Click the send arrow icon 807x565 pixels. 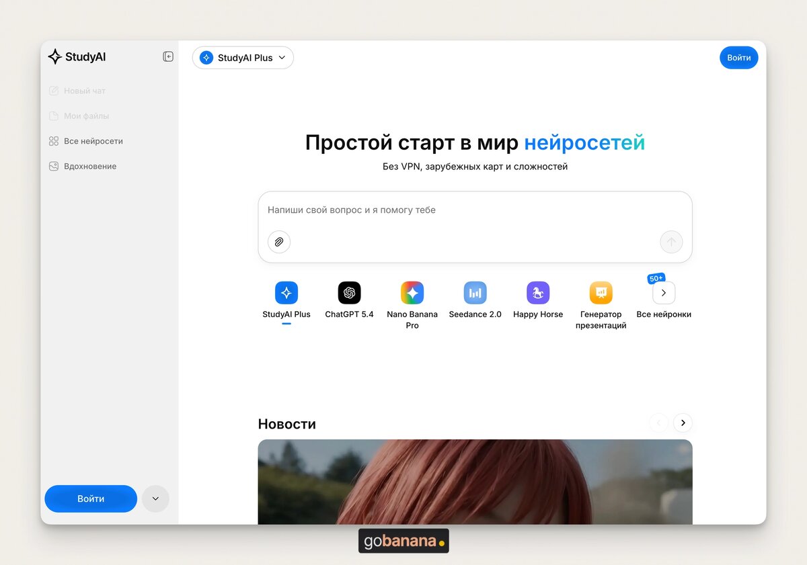click(x=671, y=242)
